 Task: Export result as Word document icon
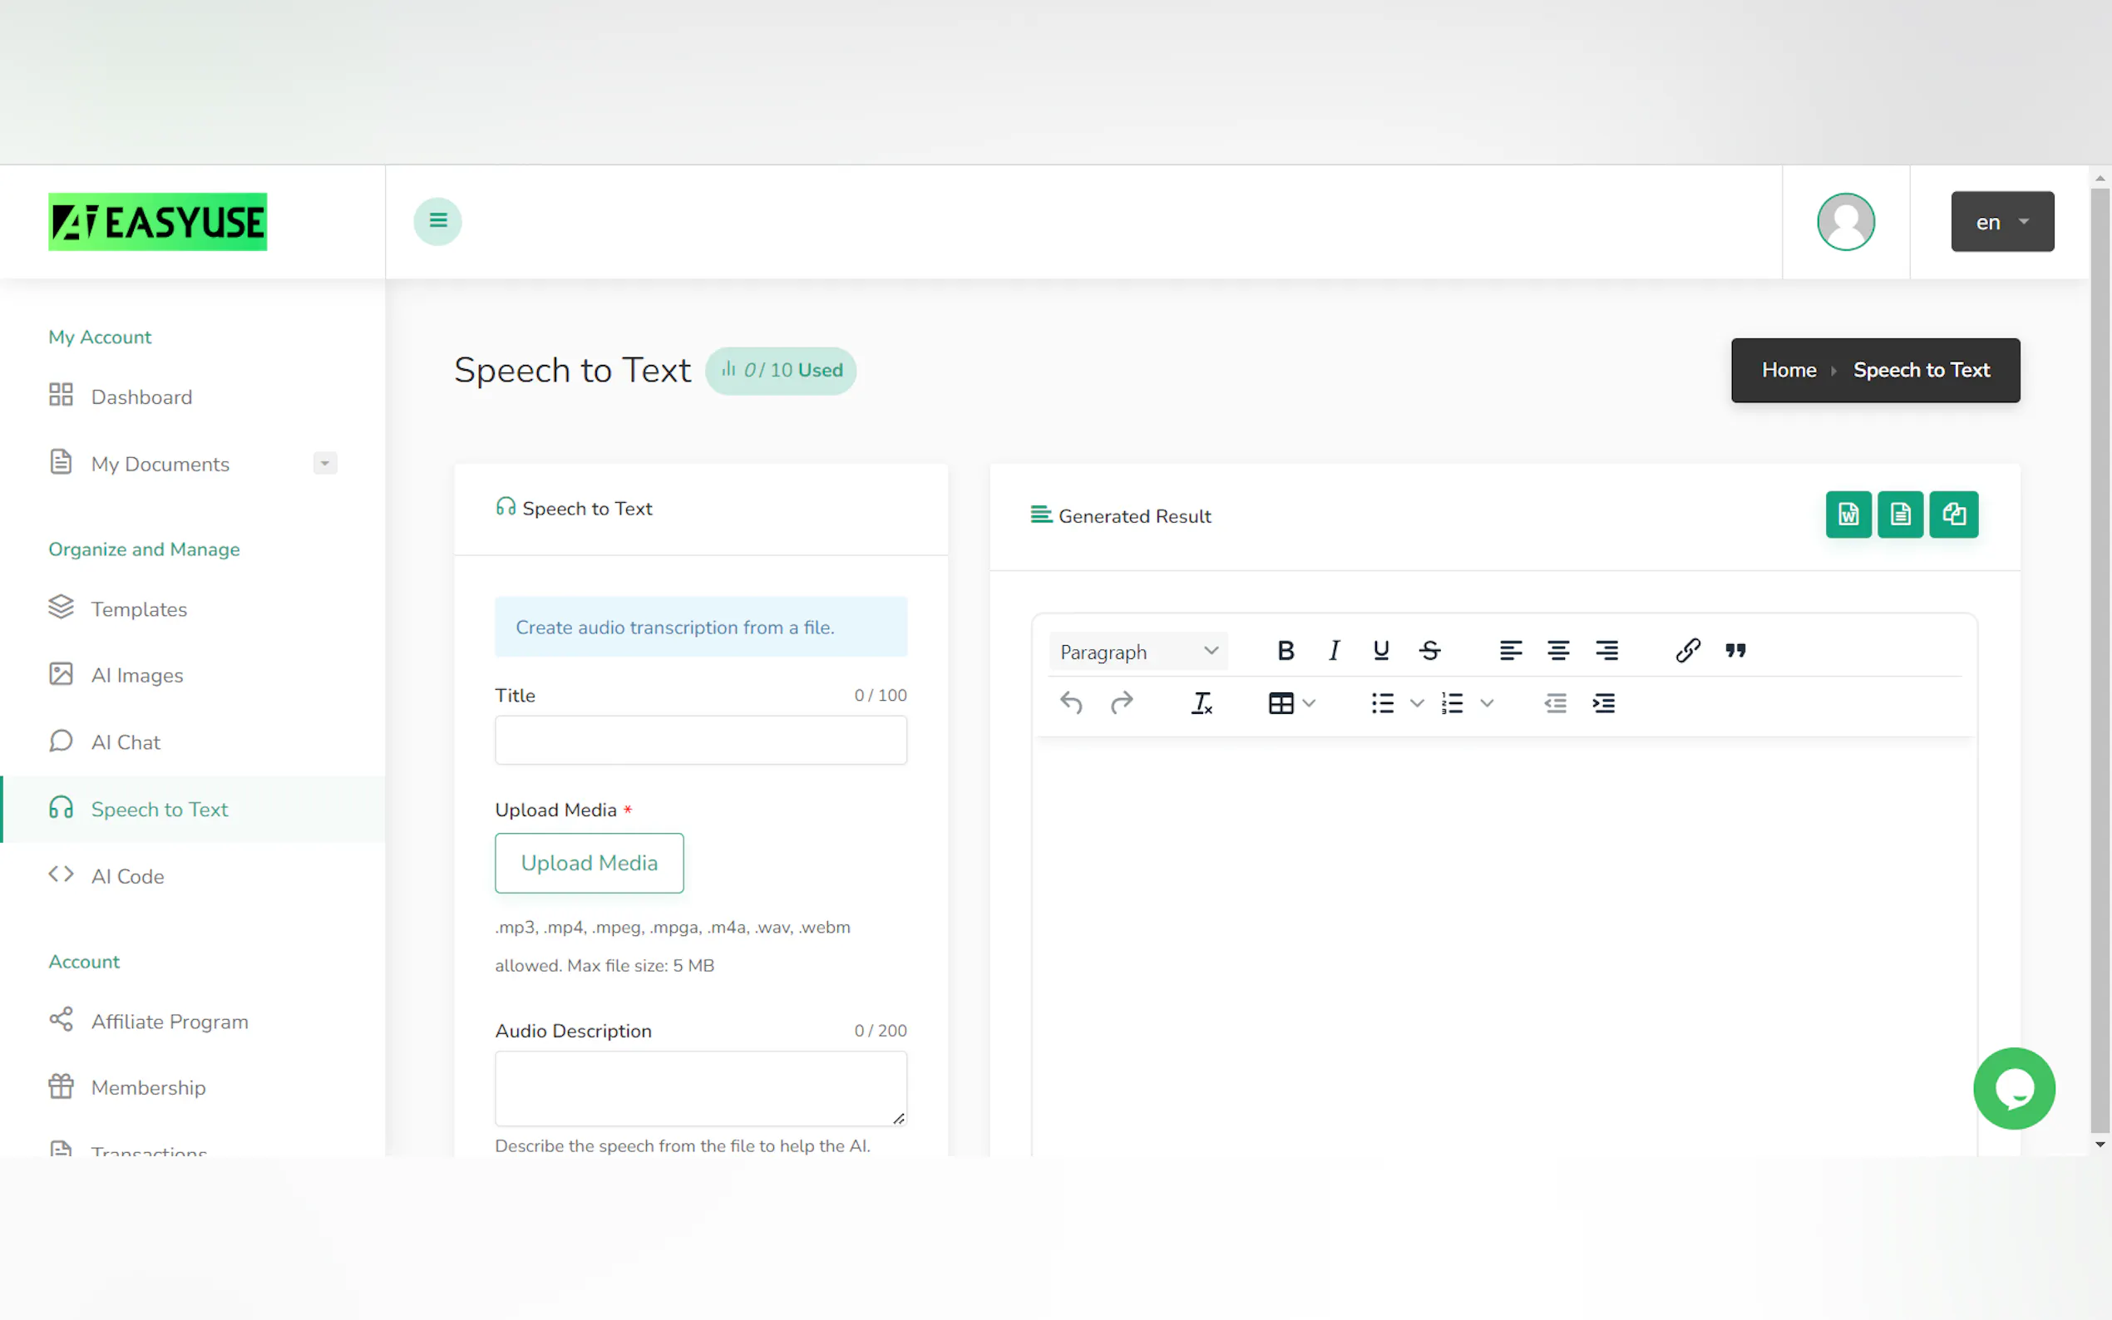click(x=1848, y=515)
